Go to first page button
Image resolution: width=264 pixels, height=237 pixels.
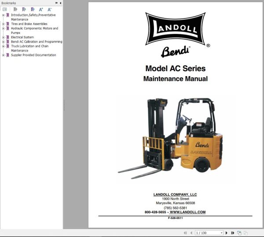click(185, 233)
